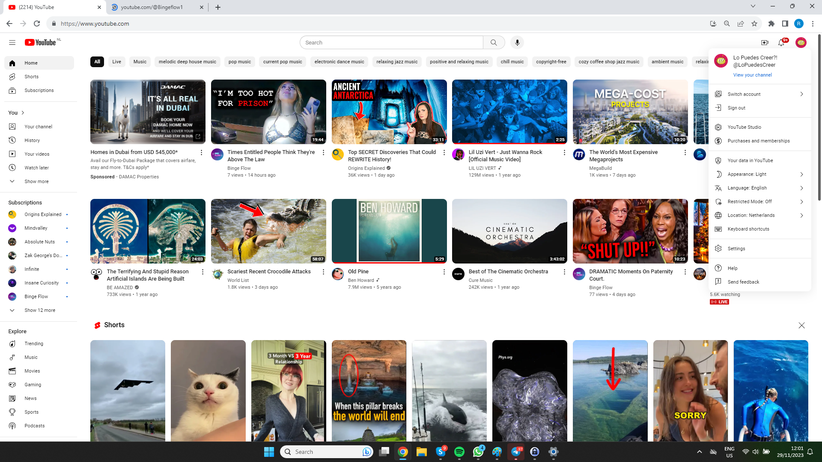The width and height of the screenshot is (822, 462).
Task: Click the View your channel link
Action: (x=752, y=75)
